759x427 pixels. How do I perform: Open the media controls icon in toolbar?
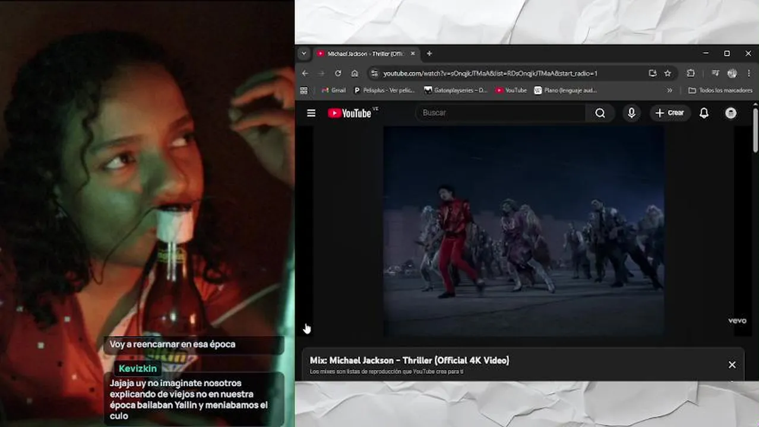(715, 74)
